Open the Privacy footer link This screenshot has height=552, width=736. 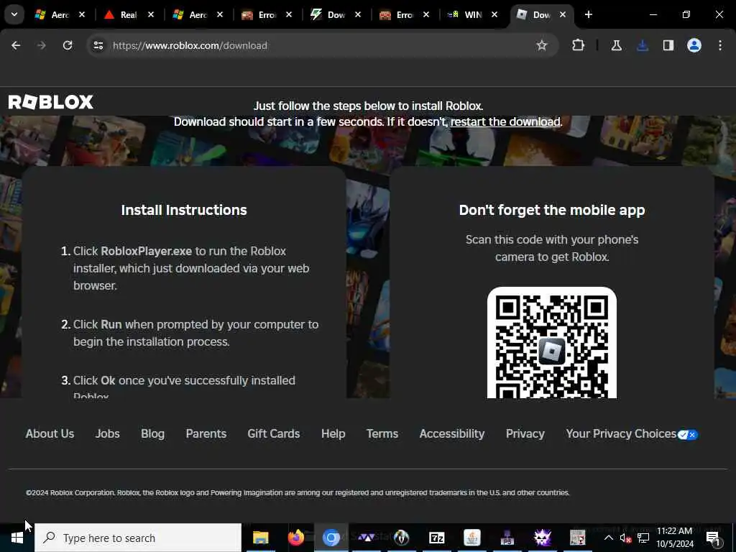click(525, 433)
